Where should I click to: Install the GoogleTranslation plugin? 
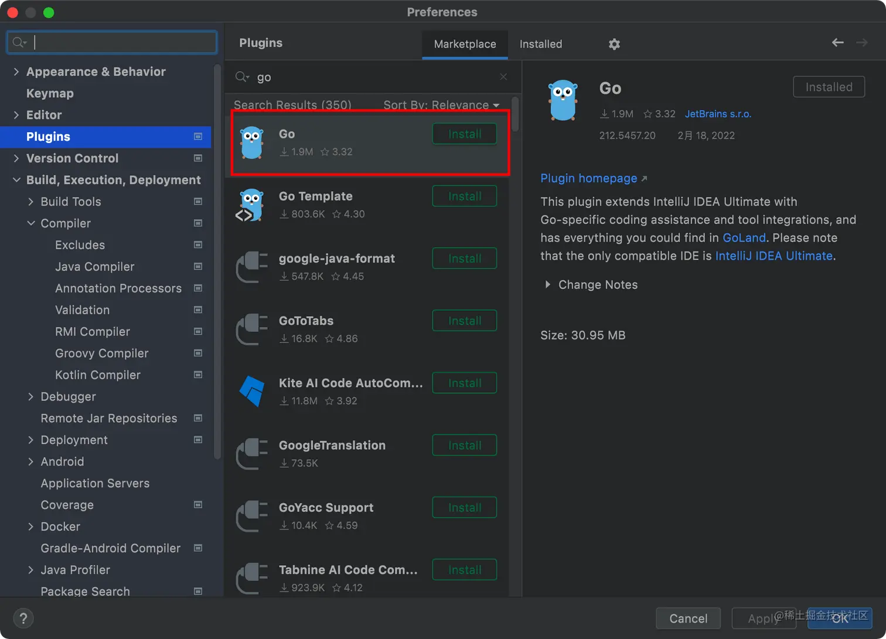coord(465,445)
